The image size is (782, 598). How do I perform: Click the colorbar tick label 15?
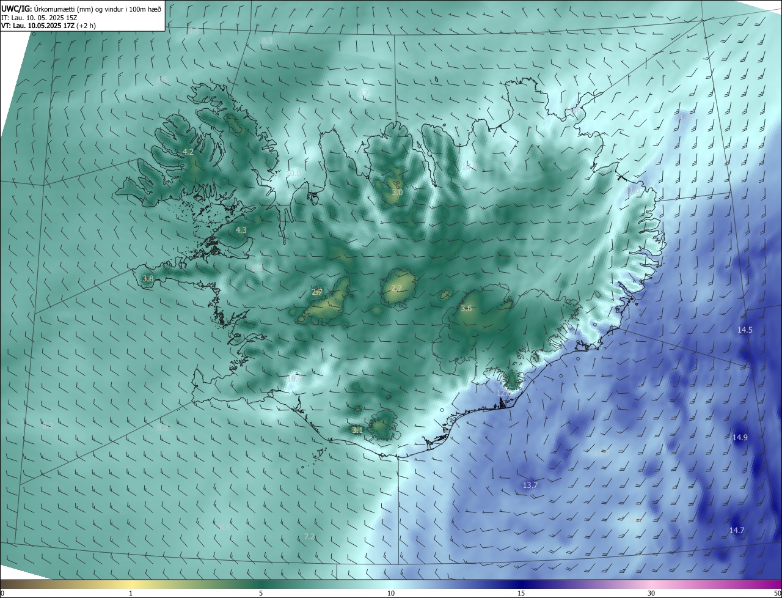click(x=521, y=593)
